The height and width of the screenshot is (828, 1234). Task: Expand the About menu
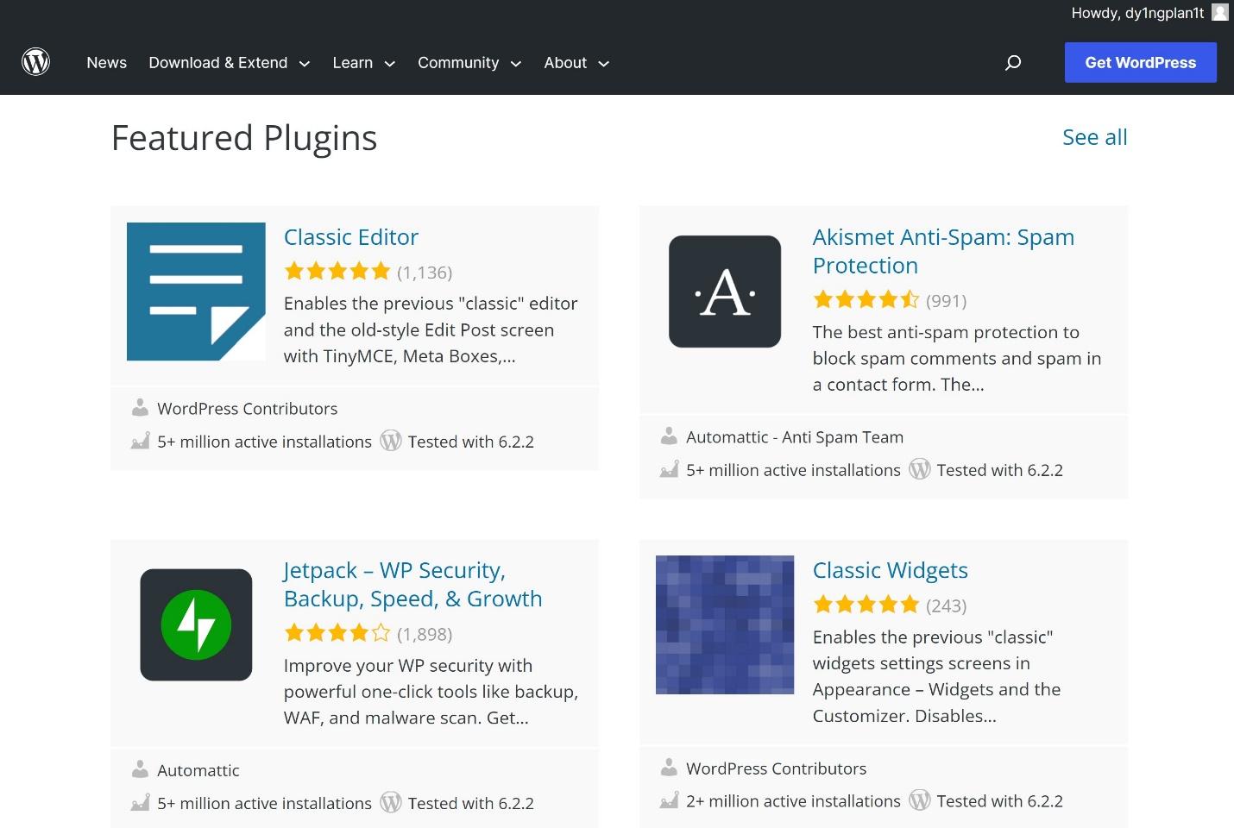pos(576,63)
